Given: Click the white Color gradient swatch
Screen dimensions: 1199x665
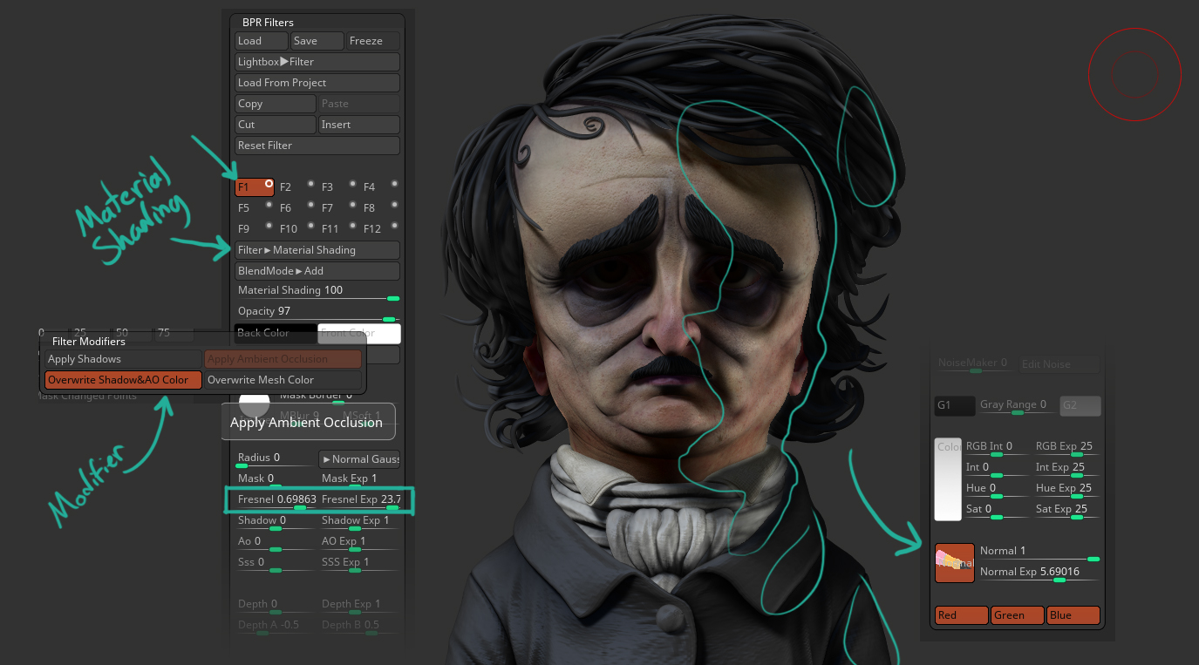Looking at the screenshot, I should pos(948,479).
